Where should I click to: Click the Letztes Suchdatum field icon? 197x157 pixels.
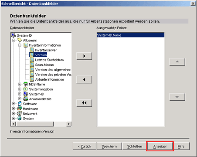32,60
